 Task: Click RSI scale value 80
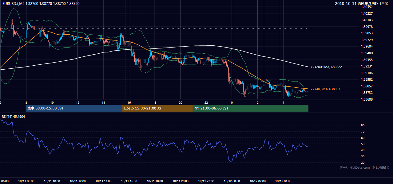pos(363,125)
